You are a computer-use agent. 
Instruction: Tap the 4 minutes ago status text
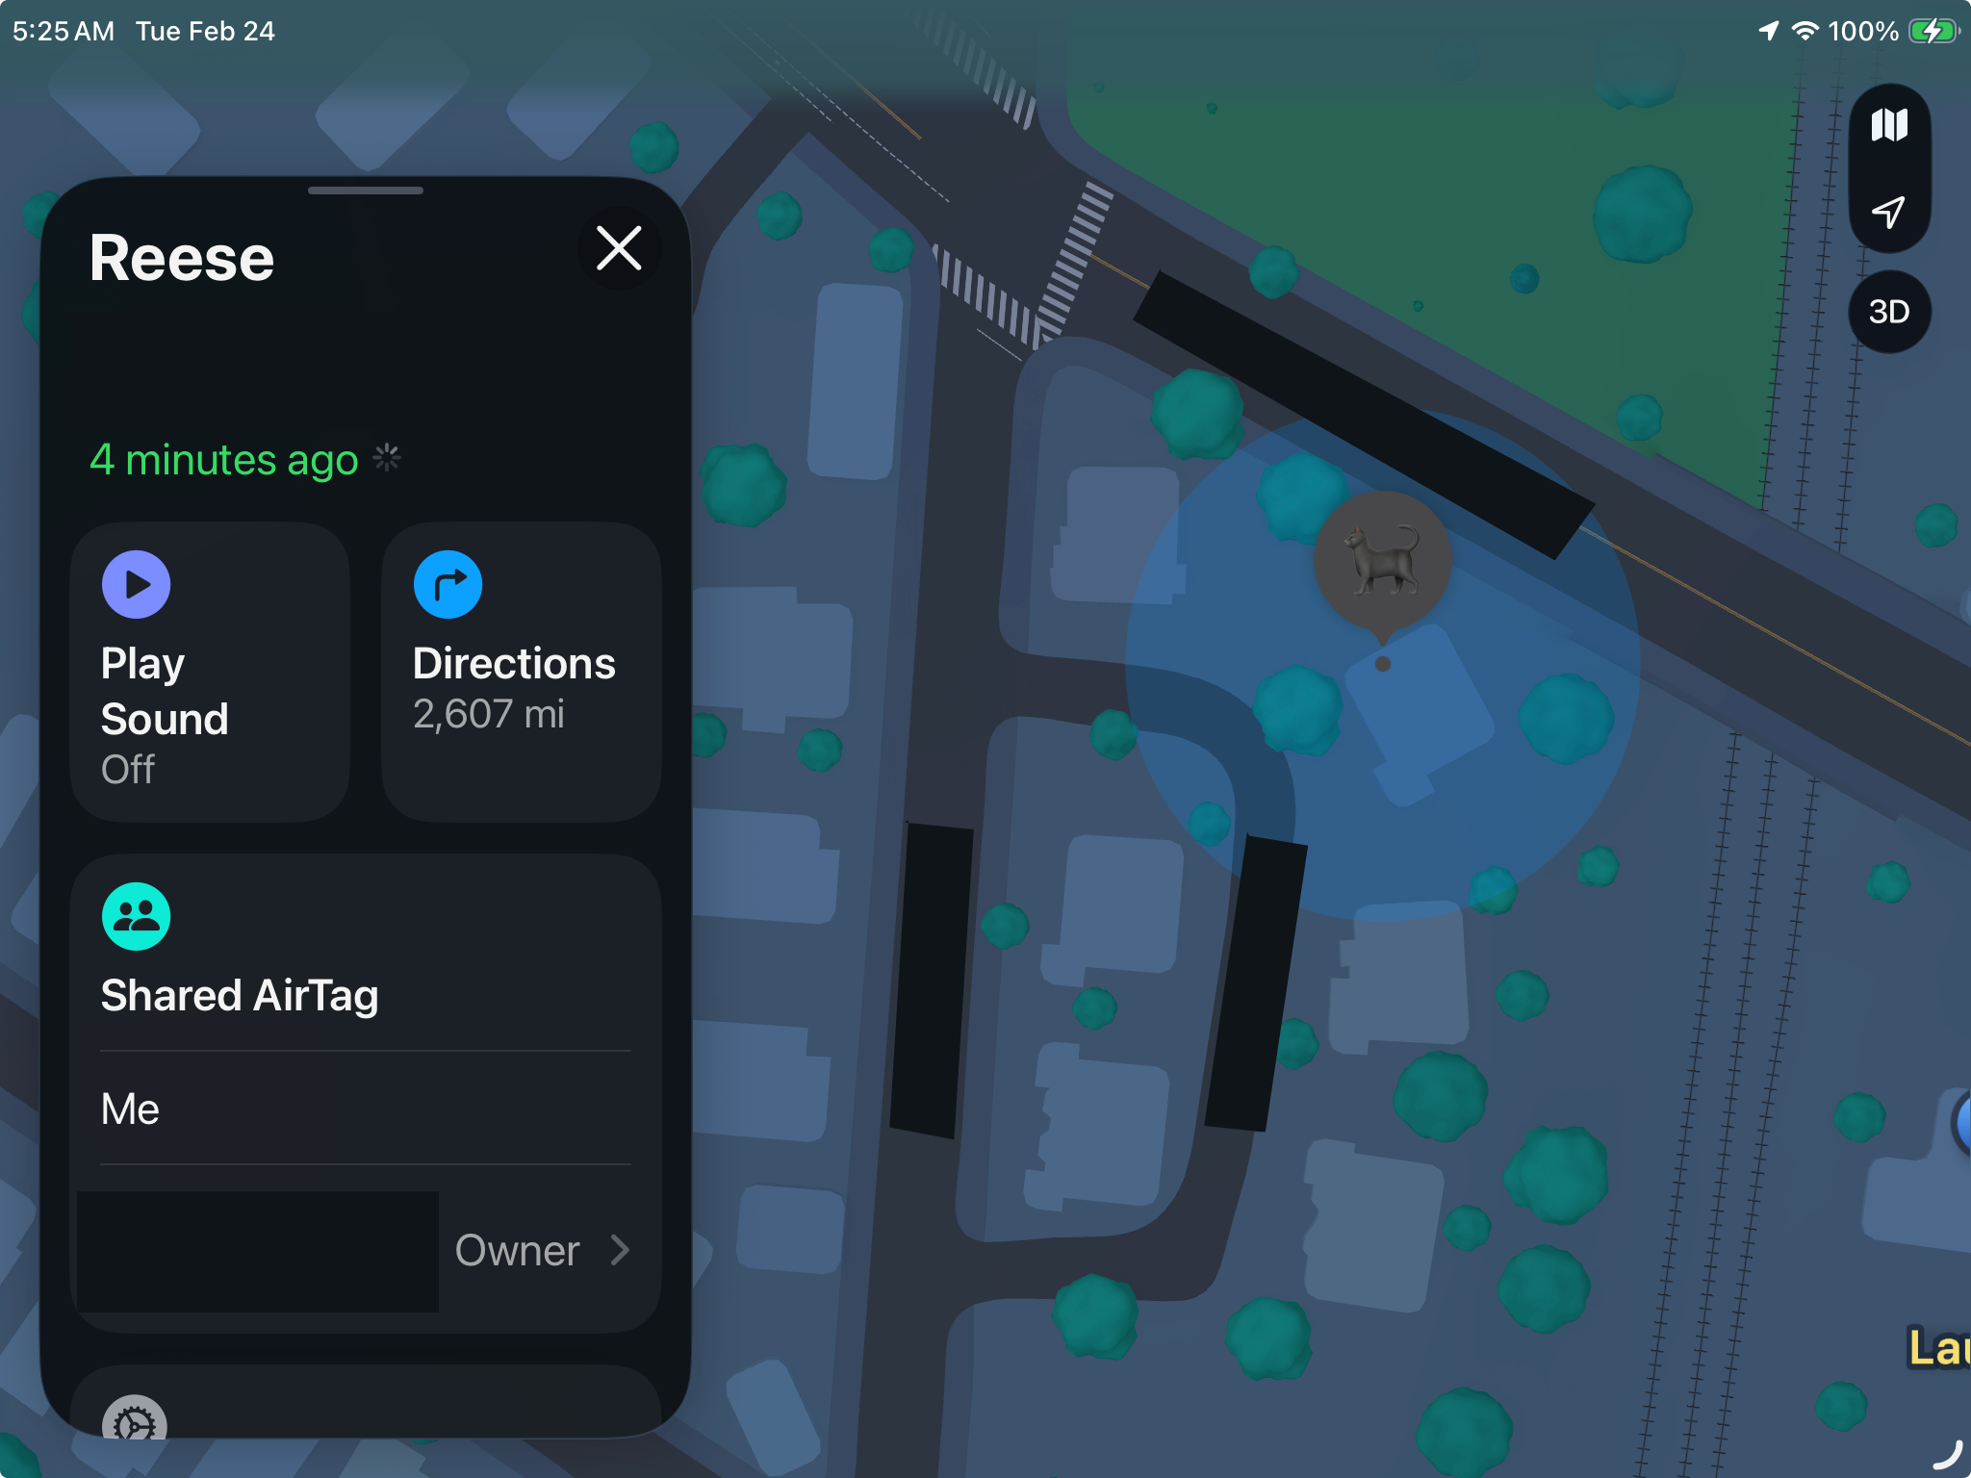[x=223, y=459]
